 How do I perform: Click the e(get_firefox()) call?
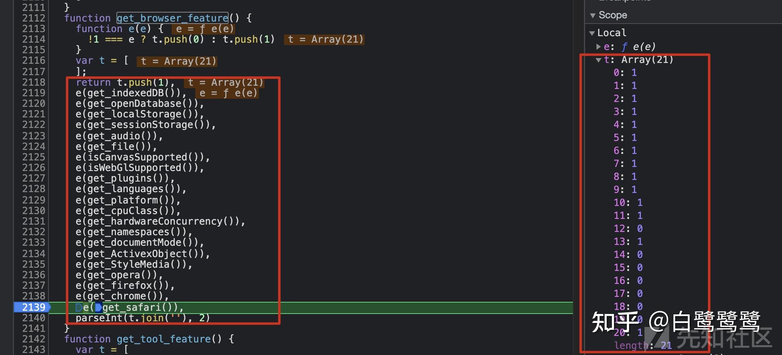coord(122,286)
